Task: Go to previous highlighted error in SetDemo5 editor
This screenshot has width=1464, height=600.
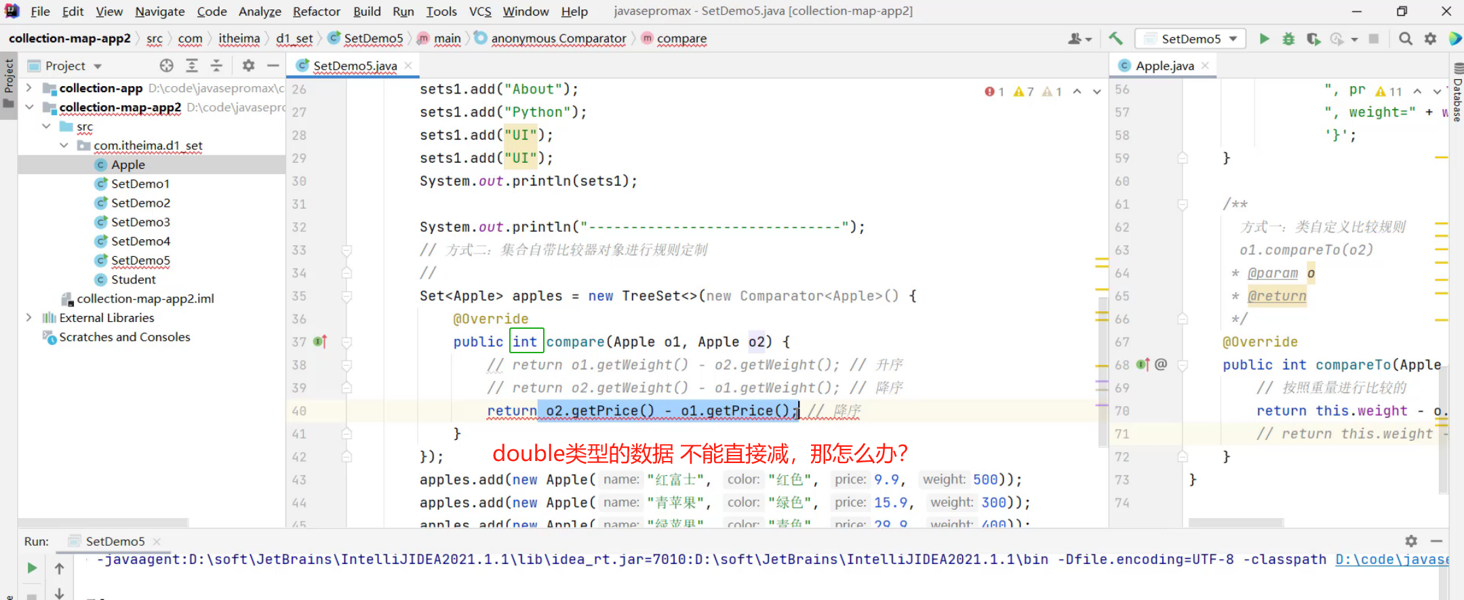Action: (1077, 92)
